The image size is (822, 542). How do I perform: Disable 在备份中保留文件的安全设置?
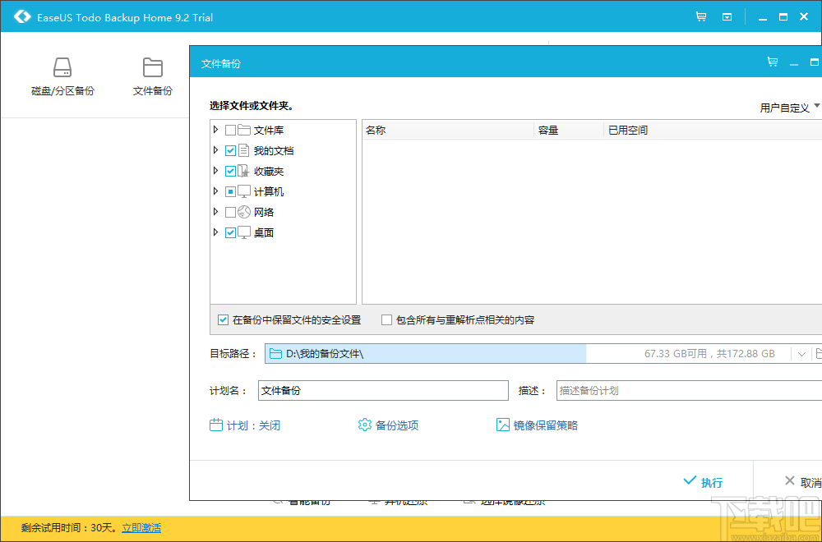point(223,319)
